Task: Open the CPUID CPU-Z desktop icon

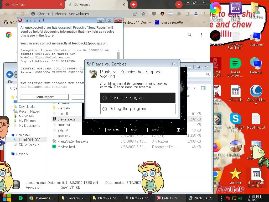Action: pos(235,12)
